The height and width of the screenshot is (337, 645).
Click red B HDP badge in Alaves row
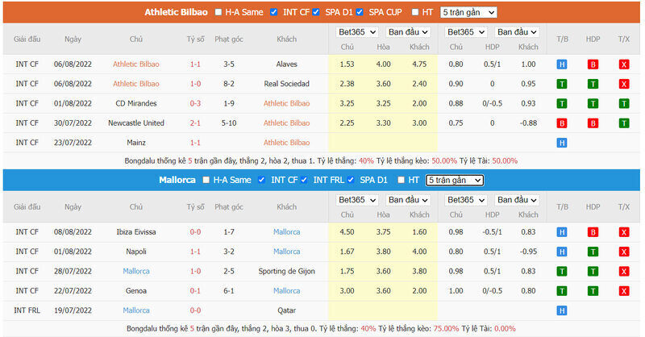pyautogui.click(x=593, y=64)
